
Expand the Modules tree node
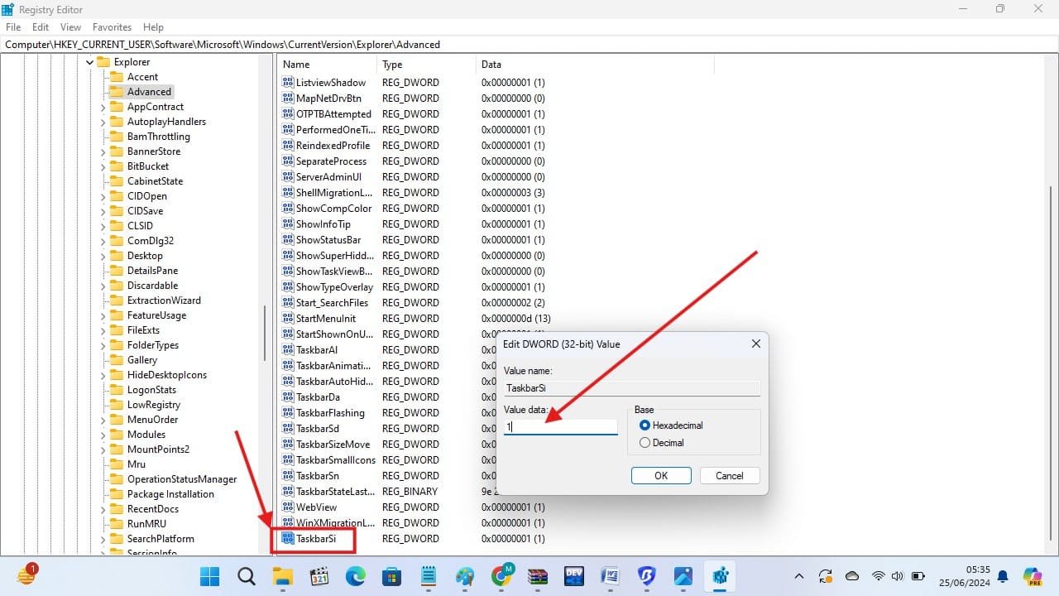pyautogui.click(x=102, y=434)
